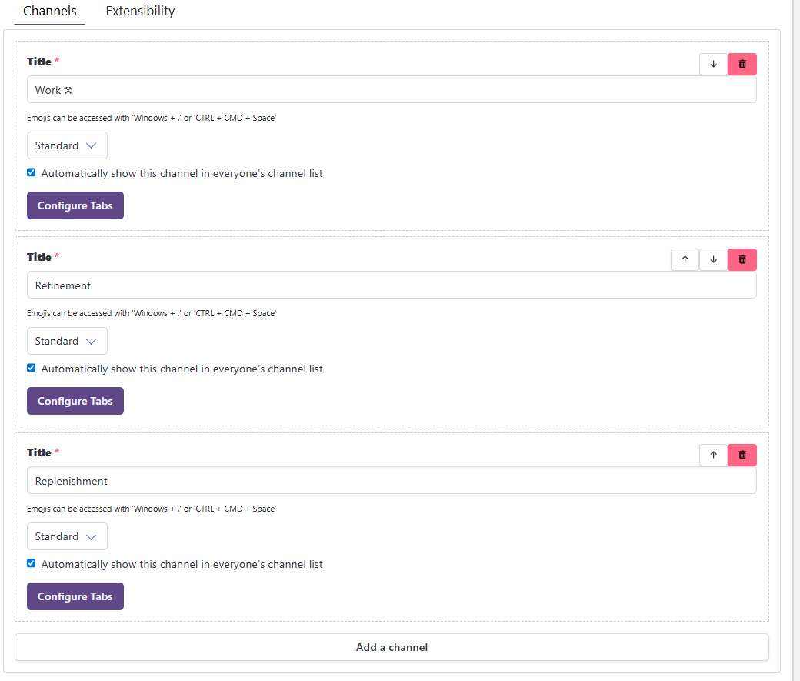The height and width of the screenshot is (681, 800).
Task: Open the channel type dropdown for Work
Action: click(67, 145)
